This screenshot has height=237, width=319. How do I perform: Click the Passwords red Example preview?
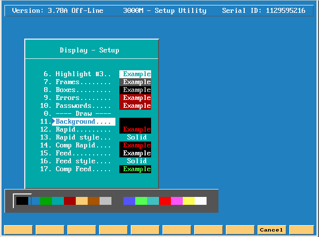click(x=135, y=106)
